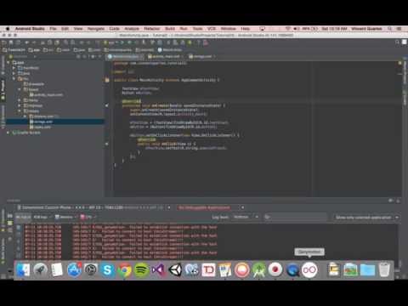Open Android Studio icon in the dock

point(258,269)
